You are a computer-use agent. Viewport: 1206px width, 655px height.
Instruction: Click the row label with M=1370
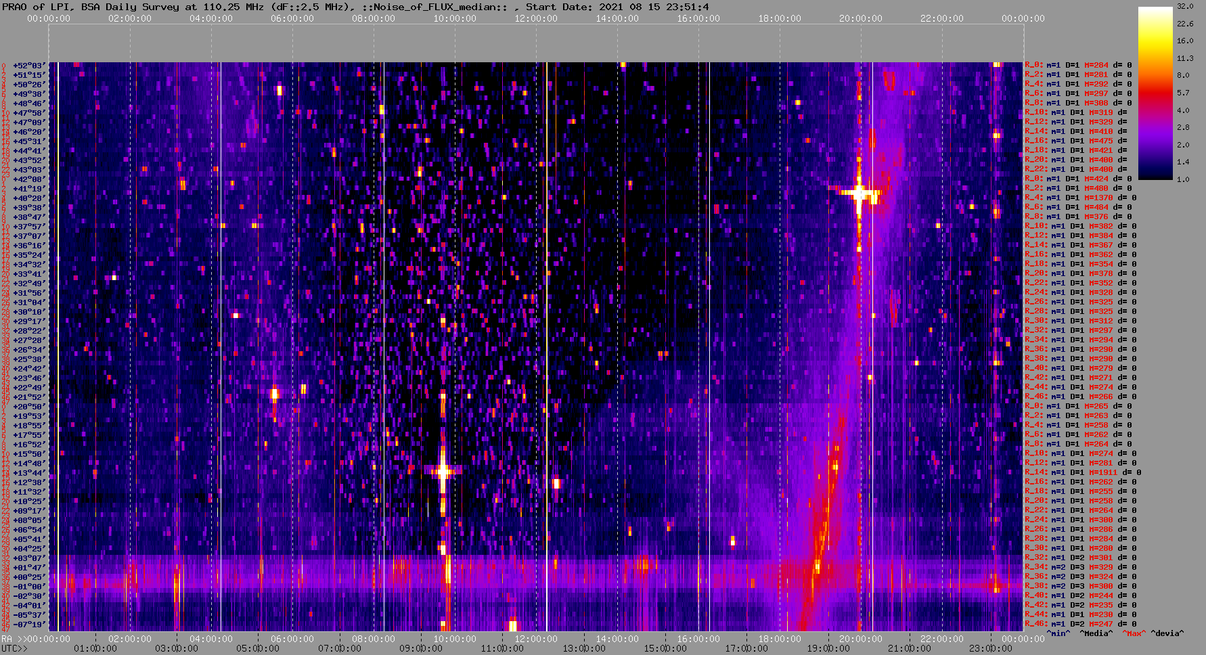(1080, 198)
